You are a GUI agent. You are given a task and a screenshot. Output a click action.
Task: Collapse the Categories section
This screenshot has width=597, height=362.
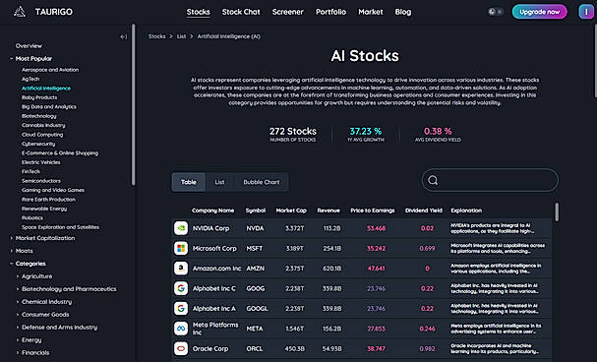tap(12, 264)
